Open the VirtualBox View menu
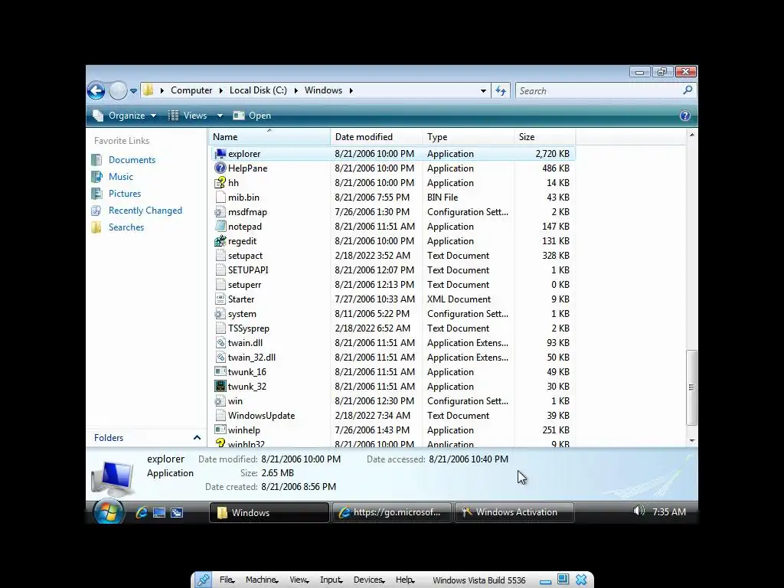784x588 pixels. coord(299,580)
